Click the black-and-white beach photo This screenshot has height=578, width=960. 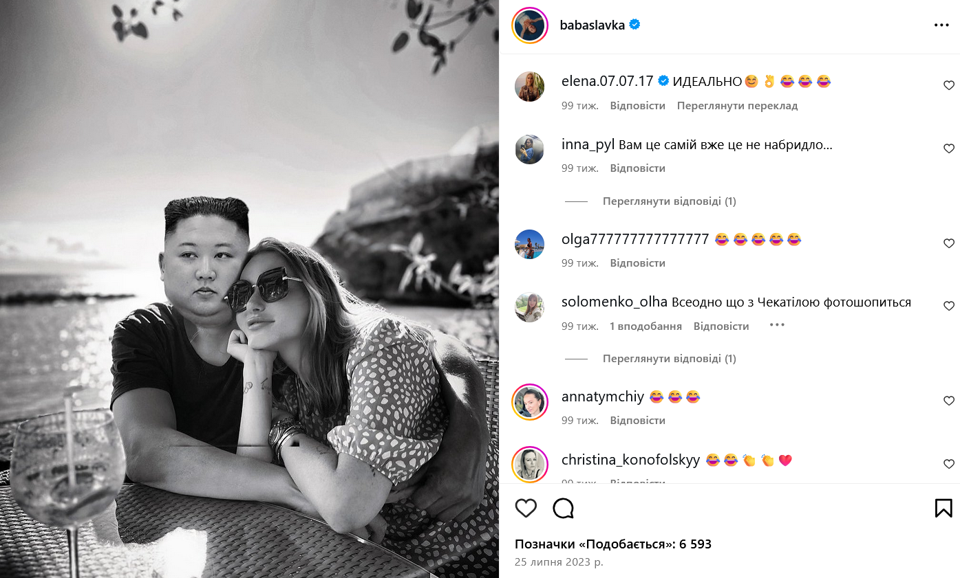(249, 289)
